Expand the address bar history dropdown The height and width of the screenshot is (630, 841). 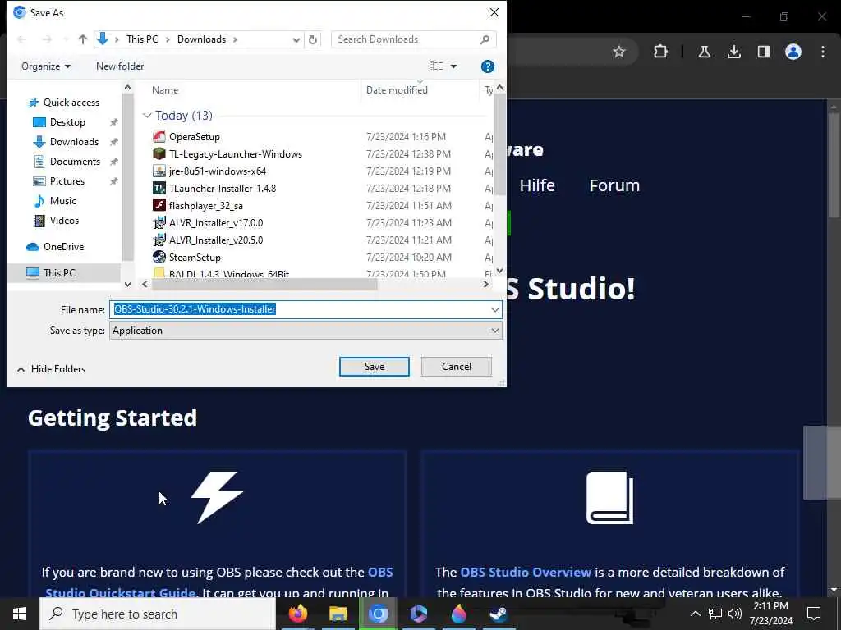pos(296,39)
